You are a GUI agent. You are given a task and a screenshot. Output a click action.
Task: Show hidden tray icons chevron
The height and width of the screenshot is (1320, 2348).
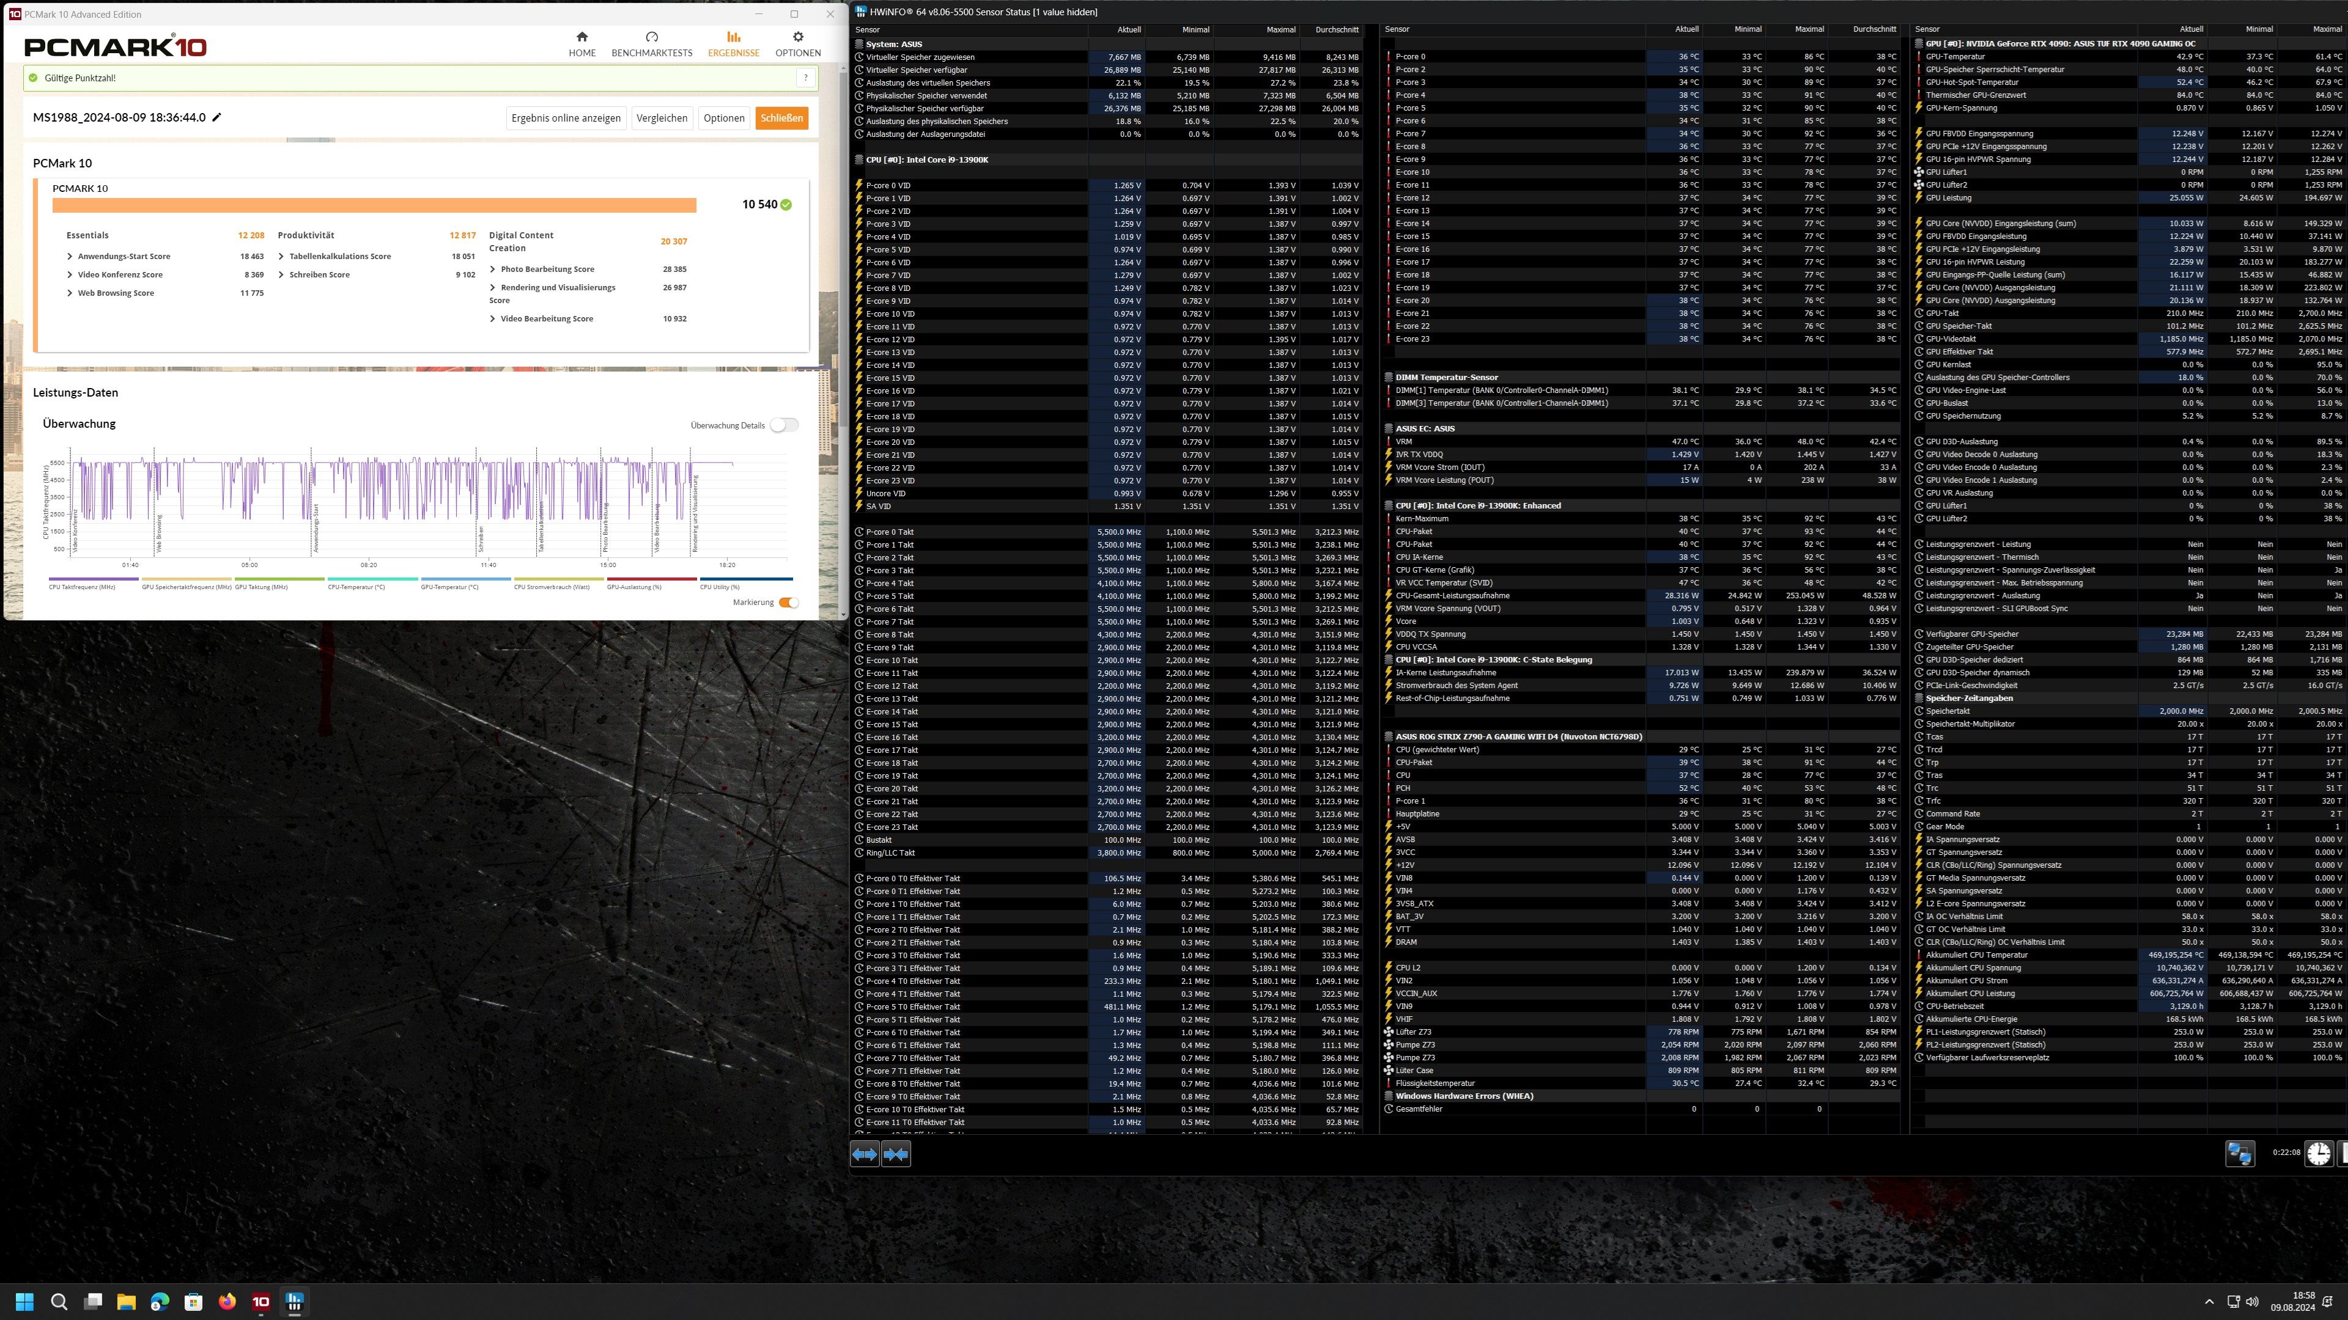pos(2209,1302)
